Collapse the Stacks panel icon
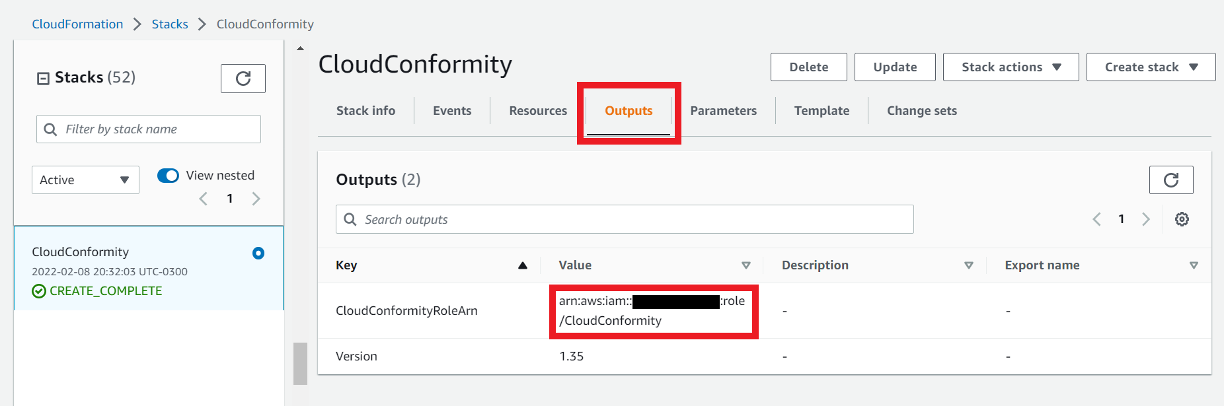 tap(43, 79)
